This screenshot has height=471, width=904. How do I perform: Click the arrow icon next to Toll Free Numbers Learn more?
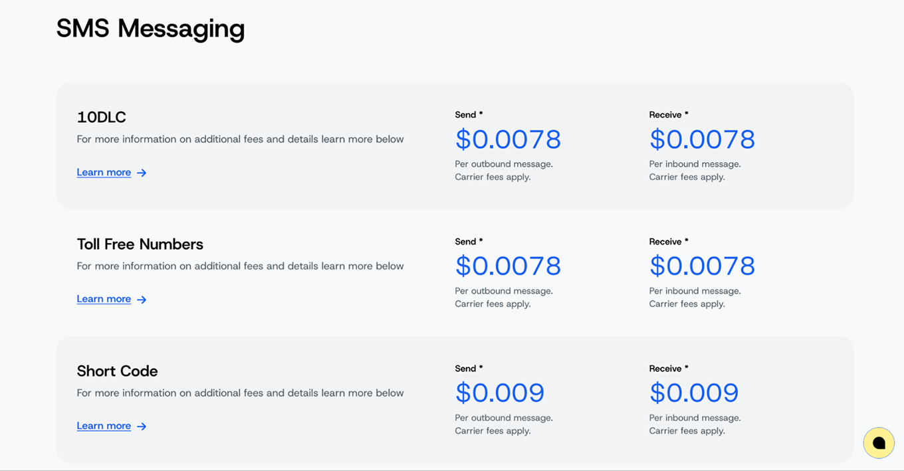(x=142, y=300)
